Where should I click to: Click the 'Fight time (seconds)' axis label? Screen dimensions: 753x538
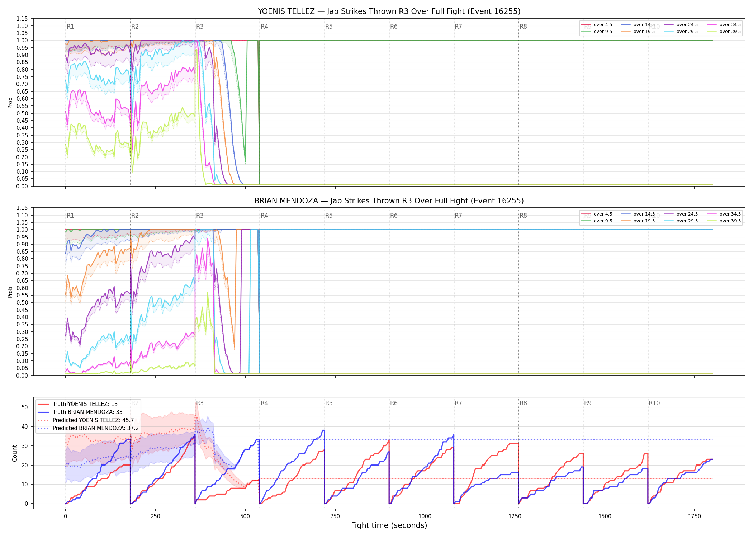(x=389, y=525)
